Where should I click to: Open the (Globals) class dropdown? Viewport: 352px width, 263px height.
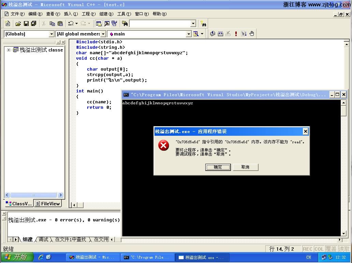[x=52, y=34]
